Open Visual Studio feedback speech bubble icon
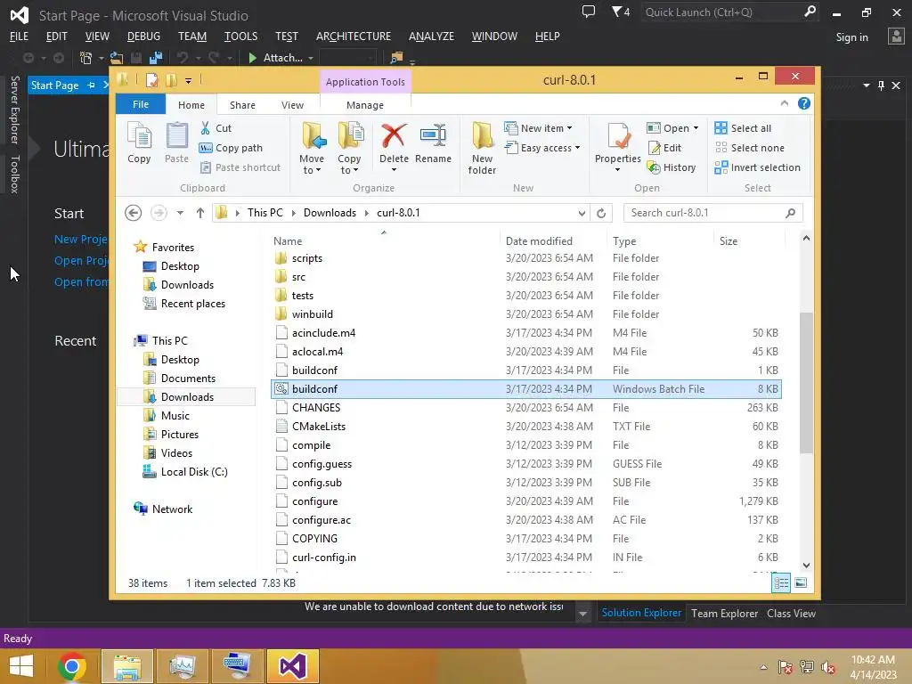 point(589,12)
